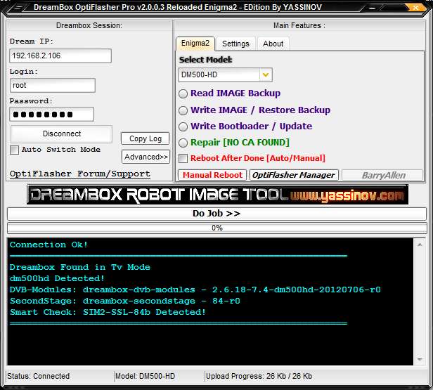Click the BarryAllen button
The width and height of the screenshot is (433, 390).
click(x=382, y=175)
